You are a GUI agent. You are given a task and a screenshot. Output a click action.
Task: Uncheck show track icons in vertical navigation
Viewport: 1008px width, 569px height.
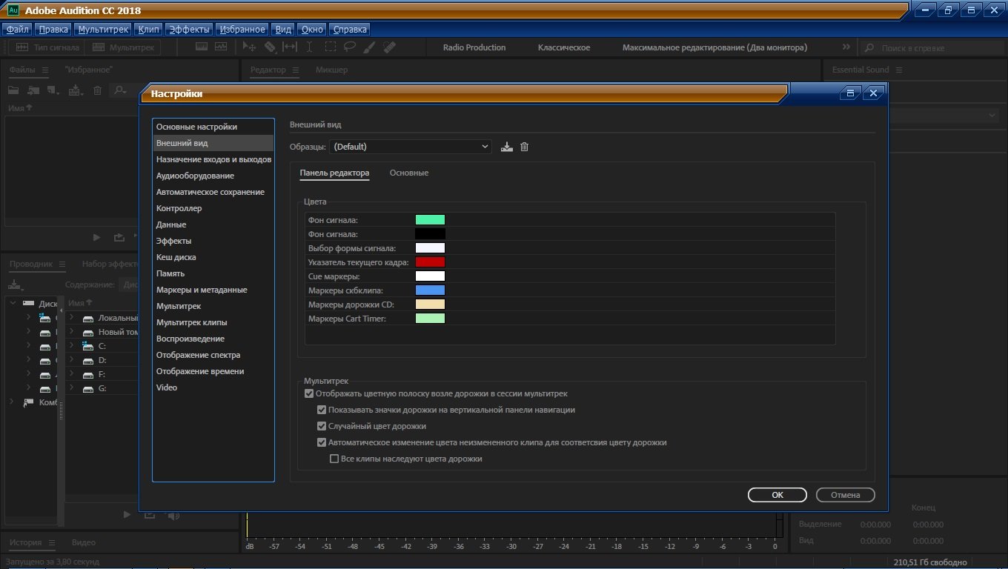322,410
